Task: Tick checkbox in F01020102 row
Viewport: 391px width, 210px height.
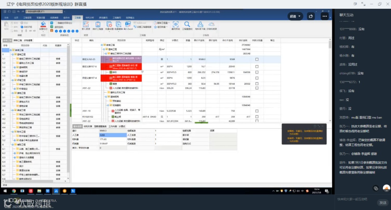Action: pos(257,117)
